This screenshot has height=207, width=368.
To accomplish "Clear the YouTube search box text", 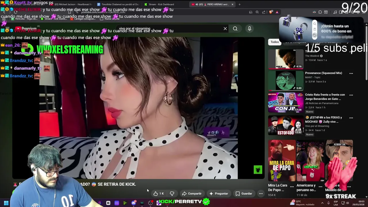I will click(x=225, y=28).
